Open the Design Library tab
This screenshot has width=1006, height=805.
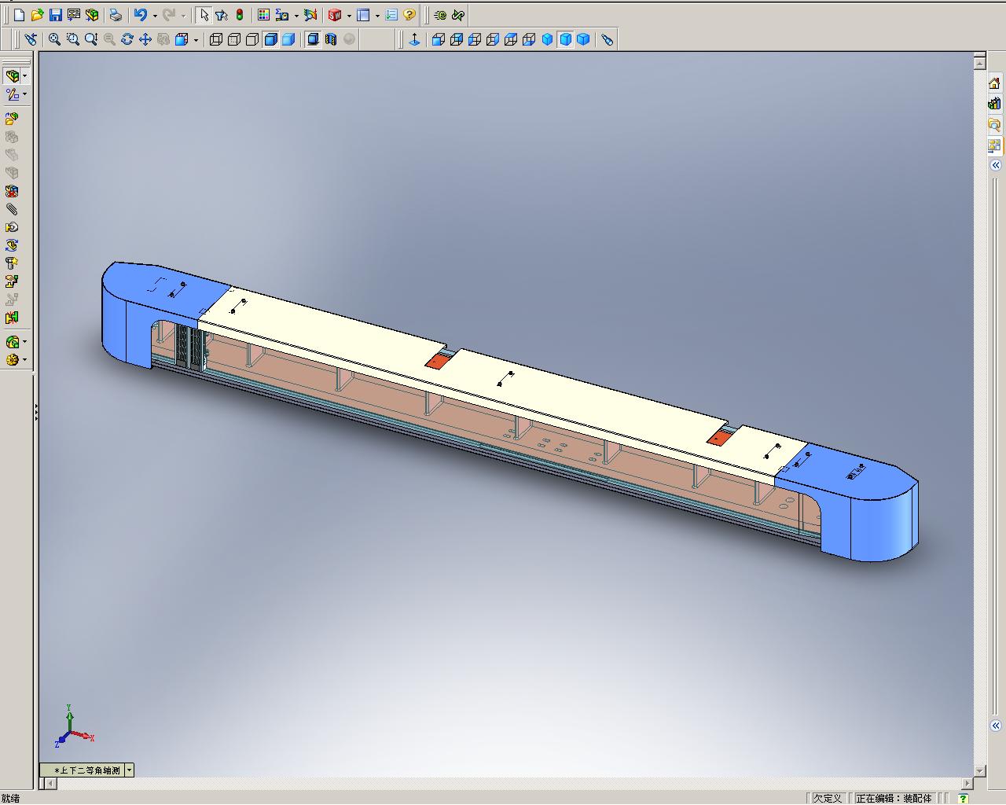click(995, 104)
